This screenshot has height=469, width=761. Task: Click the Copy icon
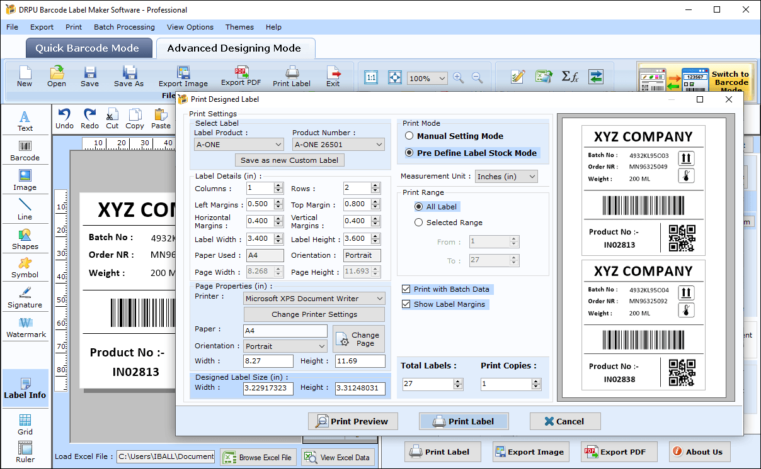[135, 118]
